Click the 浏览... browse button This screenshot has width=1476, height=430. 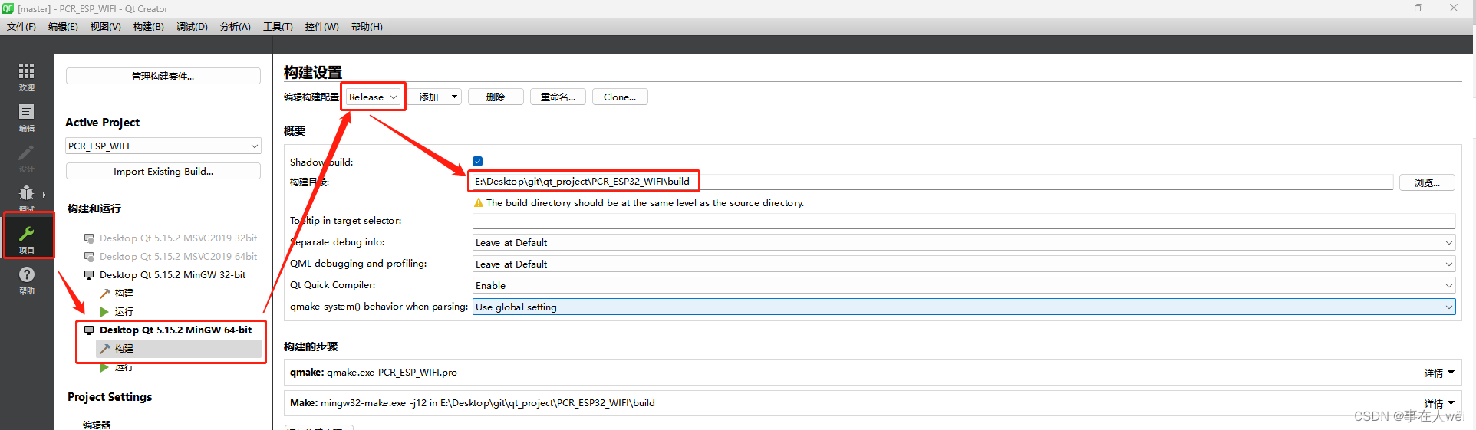coord(1427,183)
